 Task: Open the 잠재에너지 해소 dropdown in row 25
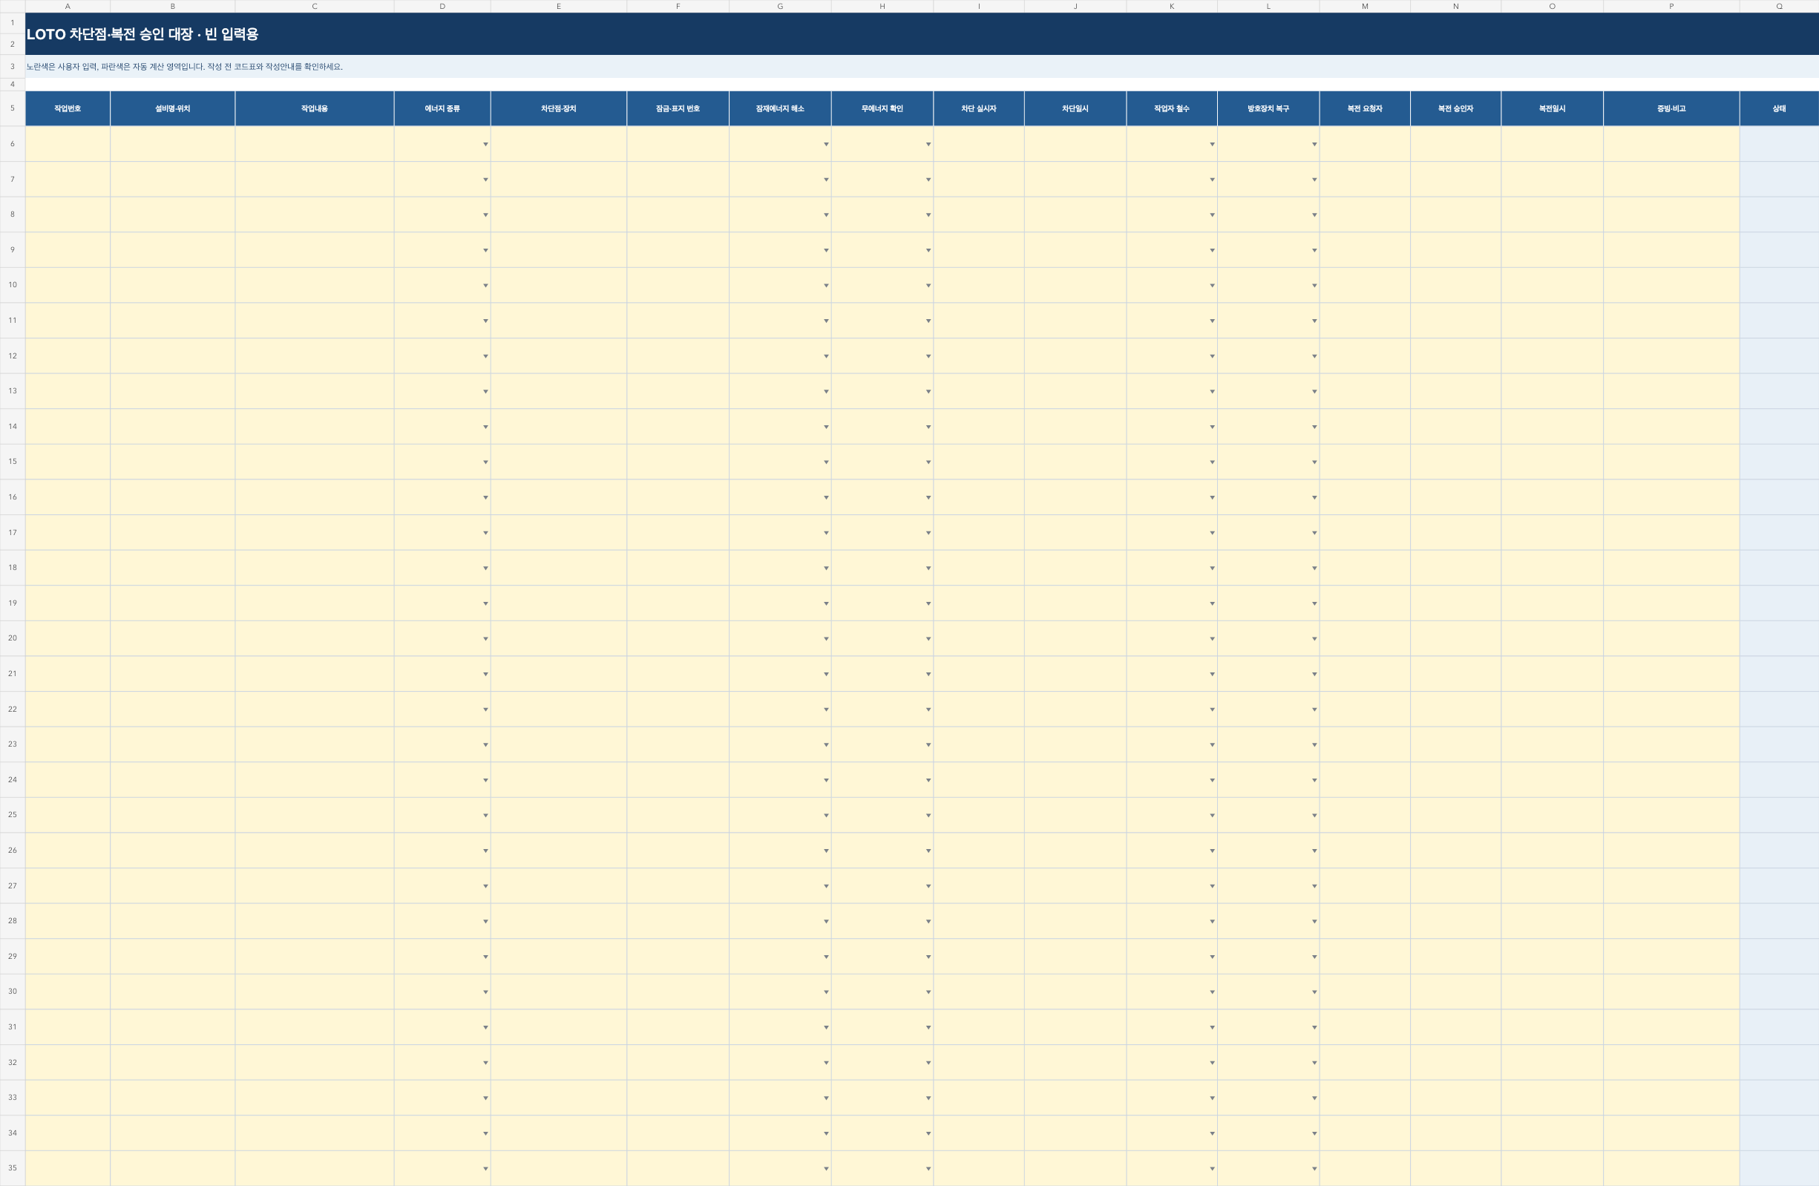826,816
